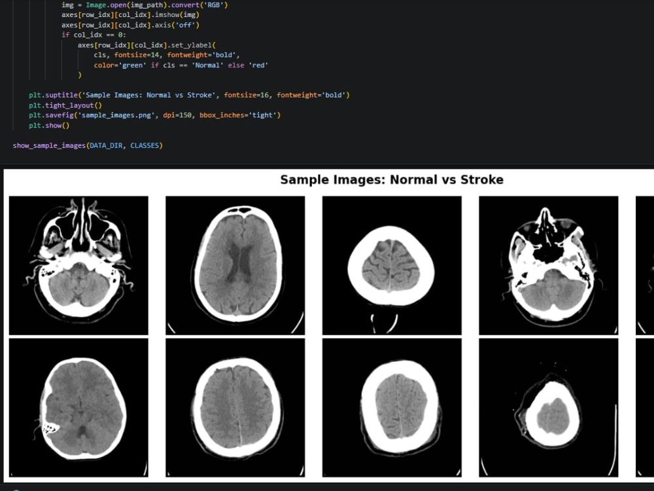Click the 'Sample Images: Normal vs Stroke' figure title
This screenshot has height=491, width=654.
pyautogui.click(x=392, y=179)
